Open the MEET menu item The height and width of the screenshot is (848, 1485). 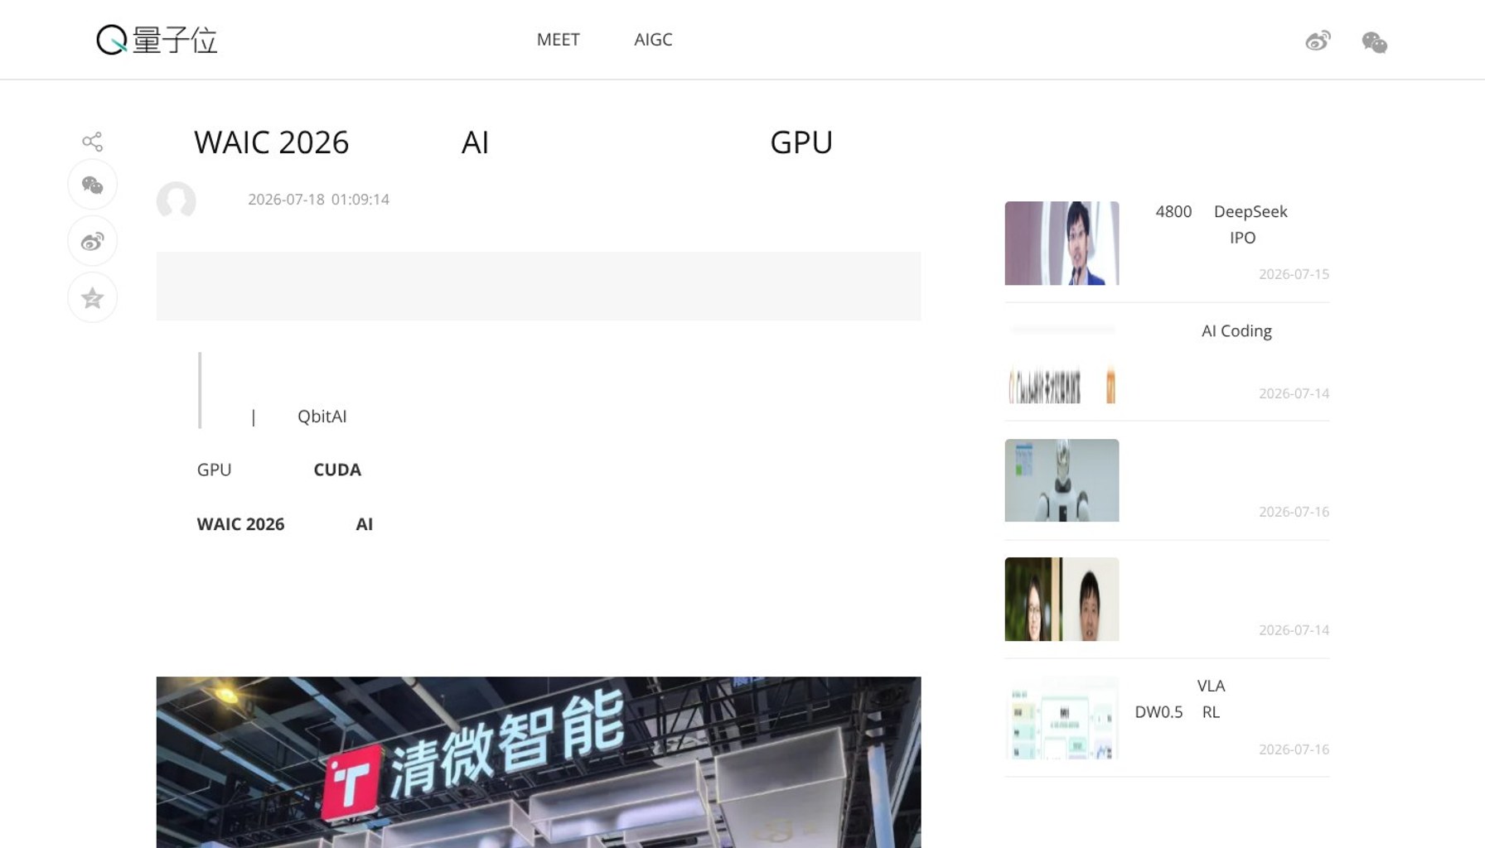[x=558, y=40]
